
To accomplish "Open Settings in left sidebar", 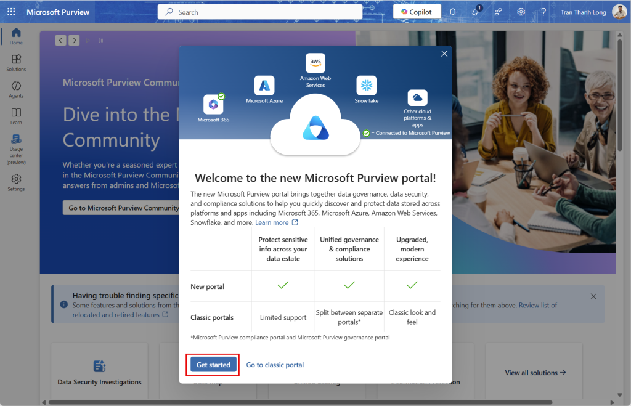I will pyautogui.click(x=16, y=182).
